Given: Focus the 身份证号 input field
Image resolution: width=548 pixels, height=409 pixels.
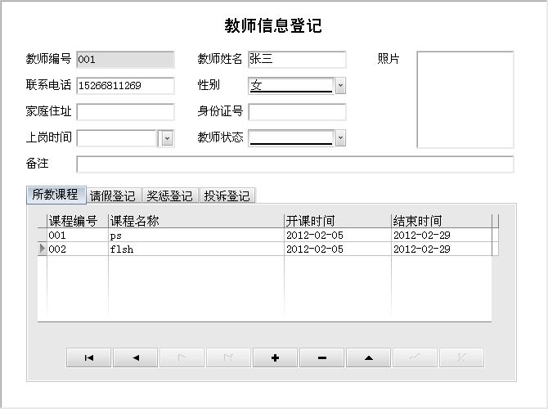Looking at the screenshot, I should click(297, 112).
